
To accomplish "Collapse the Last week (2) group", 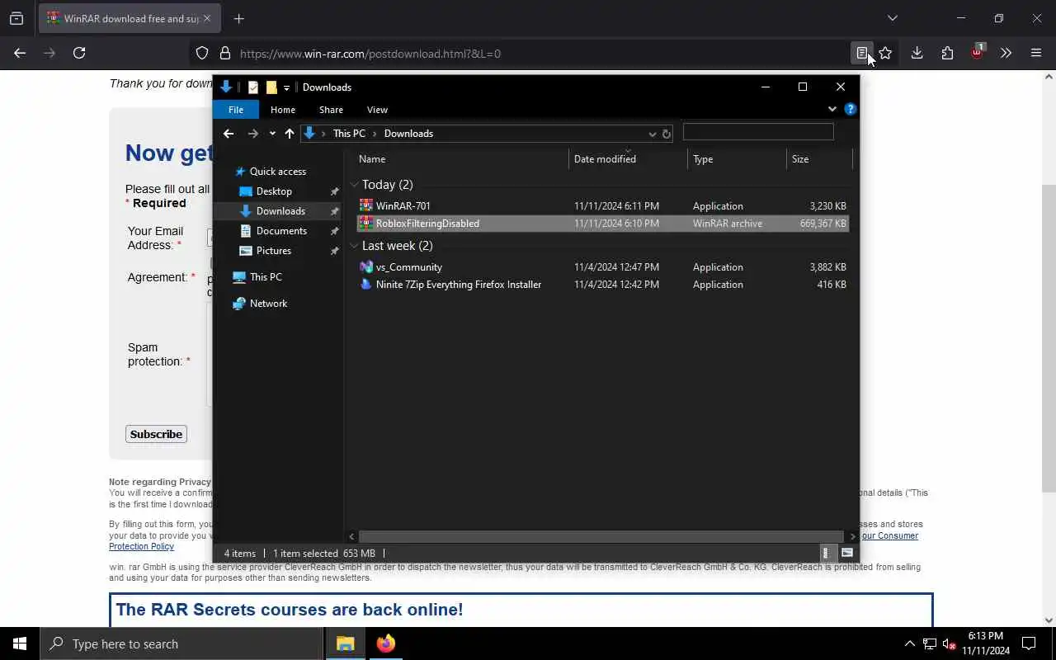I will coord(354,246).
